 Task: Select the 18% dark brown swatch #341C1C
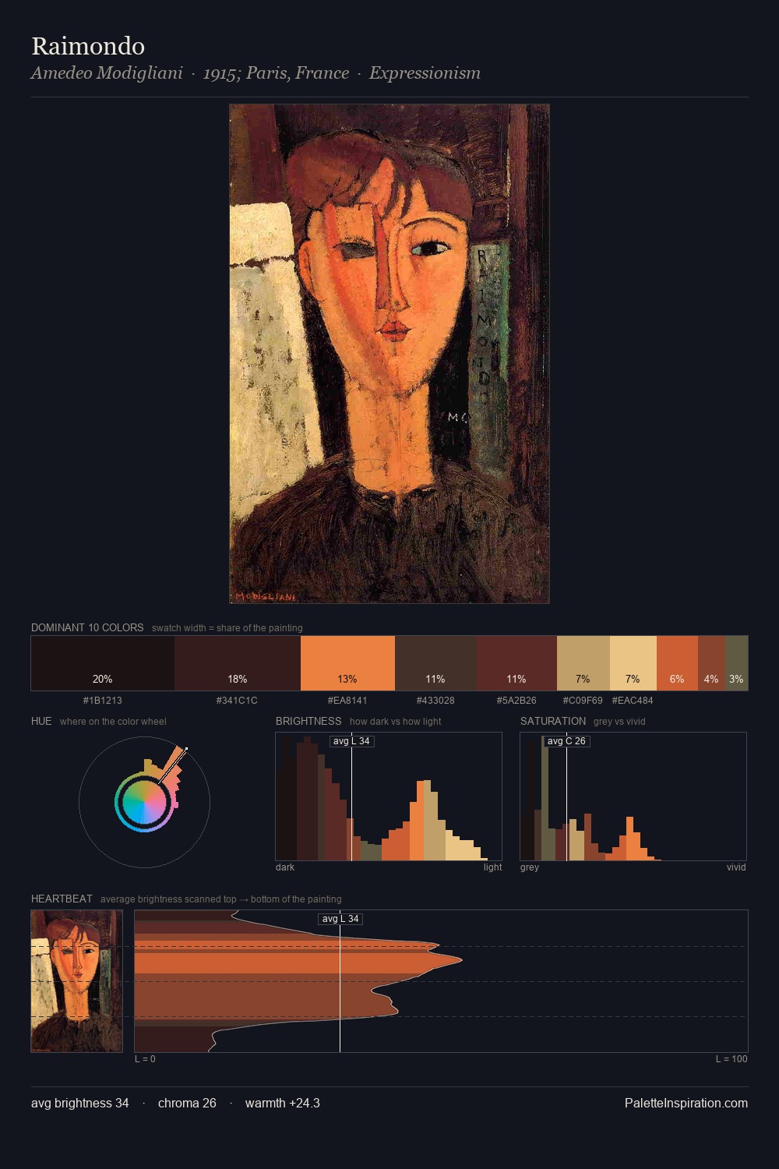click(238, 663)
